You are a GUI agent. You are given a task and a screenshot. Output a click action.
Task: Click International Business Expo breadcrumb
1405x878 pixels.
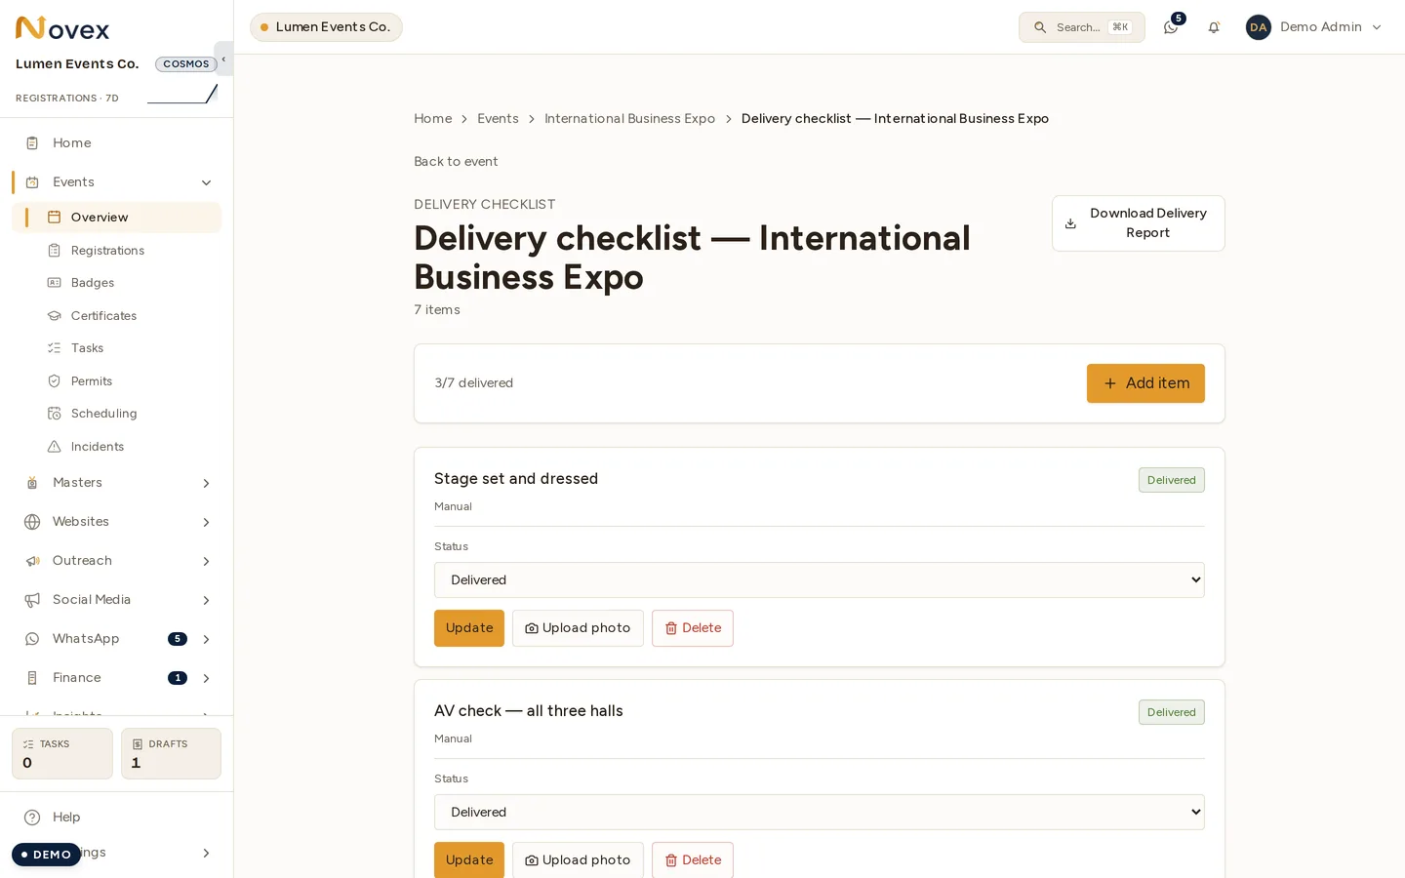point(629,119)
